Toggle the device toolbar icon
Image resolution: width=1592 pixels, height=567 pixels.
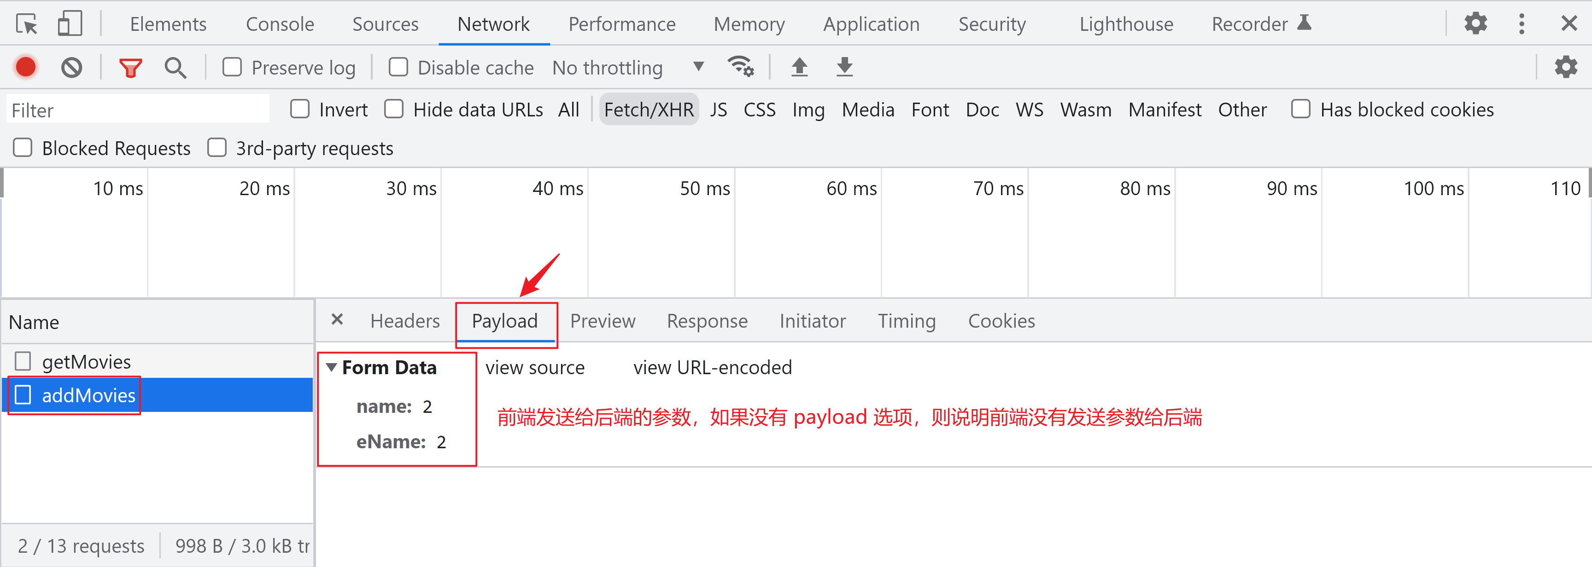coord(70,24)
